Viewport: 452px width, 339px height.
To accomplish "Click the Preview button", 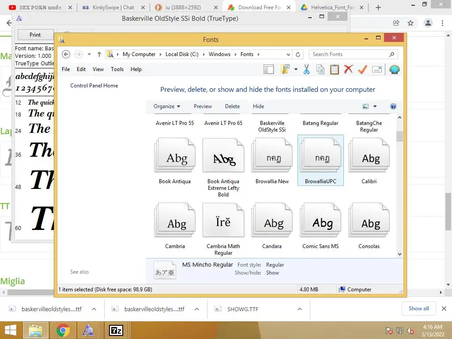I will [203, 106].
